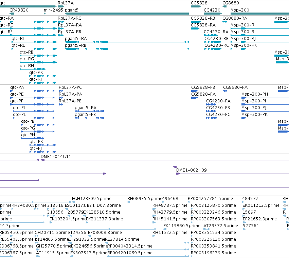Viewport: 289px width, 258px height.
Task: Click the CG8680 gene label
Action: tap(231, 3)
